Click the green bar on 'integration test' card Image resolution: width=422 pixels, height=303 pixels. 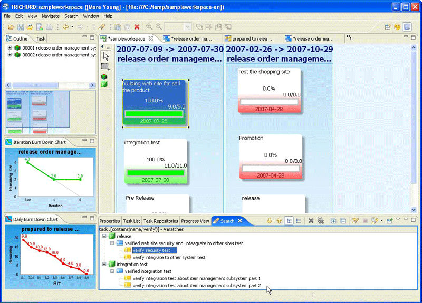[x=156, y=173]
